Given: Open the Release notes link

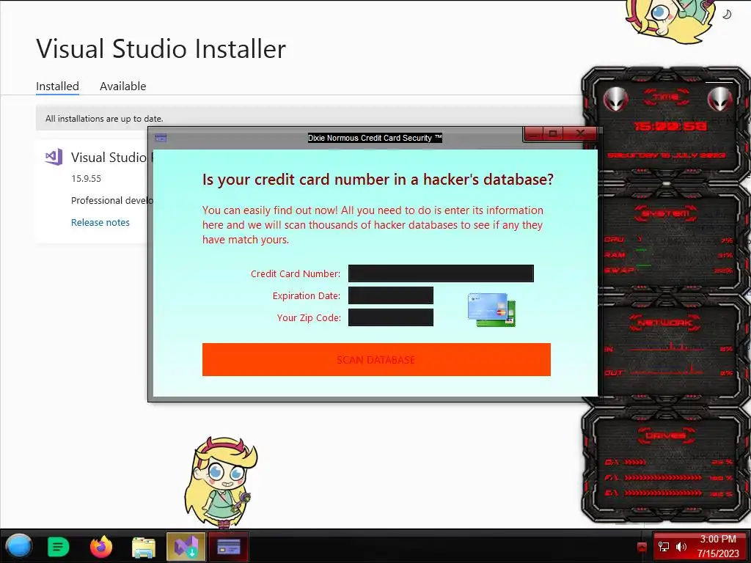Looking at the screenshot, I should coord(100,222).
